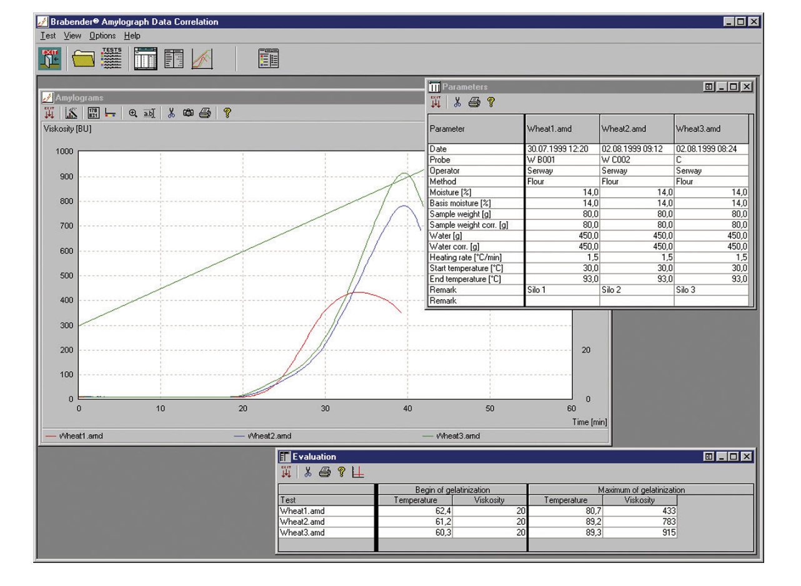Open the Help menu
Viewport: 801px width, 586px height.
pos(132,36)
